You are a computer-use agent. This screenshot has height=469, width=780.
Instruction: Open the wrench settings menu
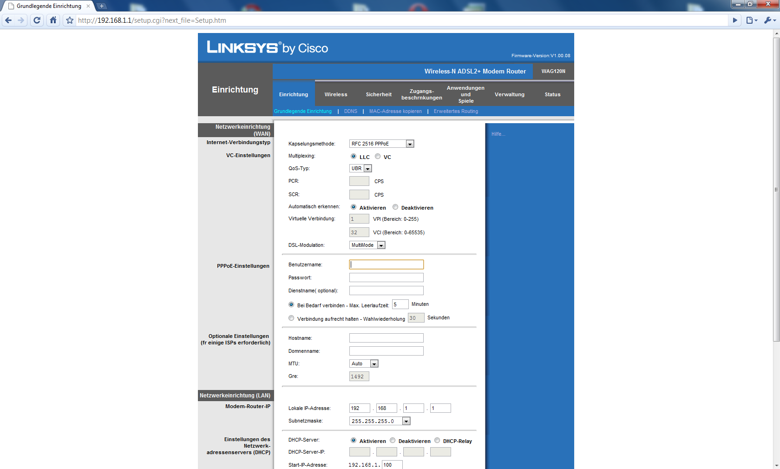coord(769,20)
